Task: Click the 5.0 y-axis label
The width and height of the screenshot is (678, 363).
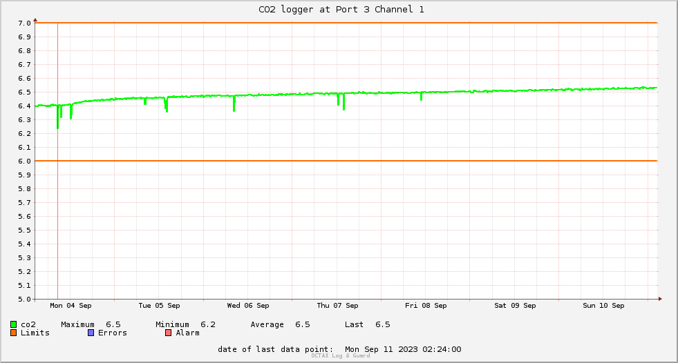Action: [24, 299]
